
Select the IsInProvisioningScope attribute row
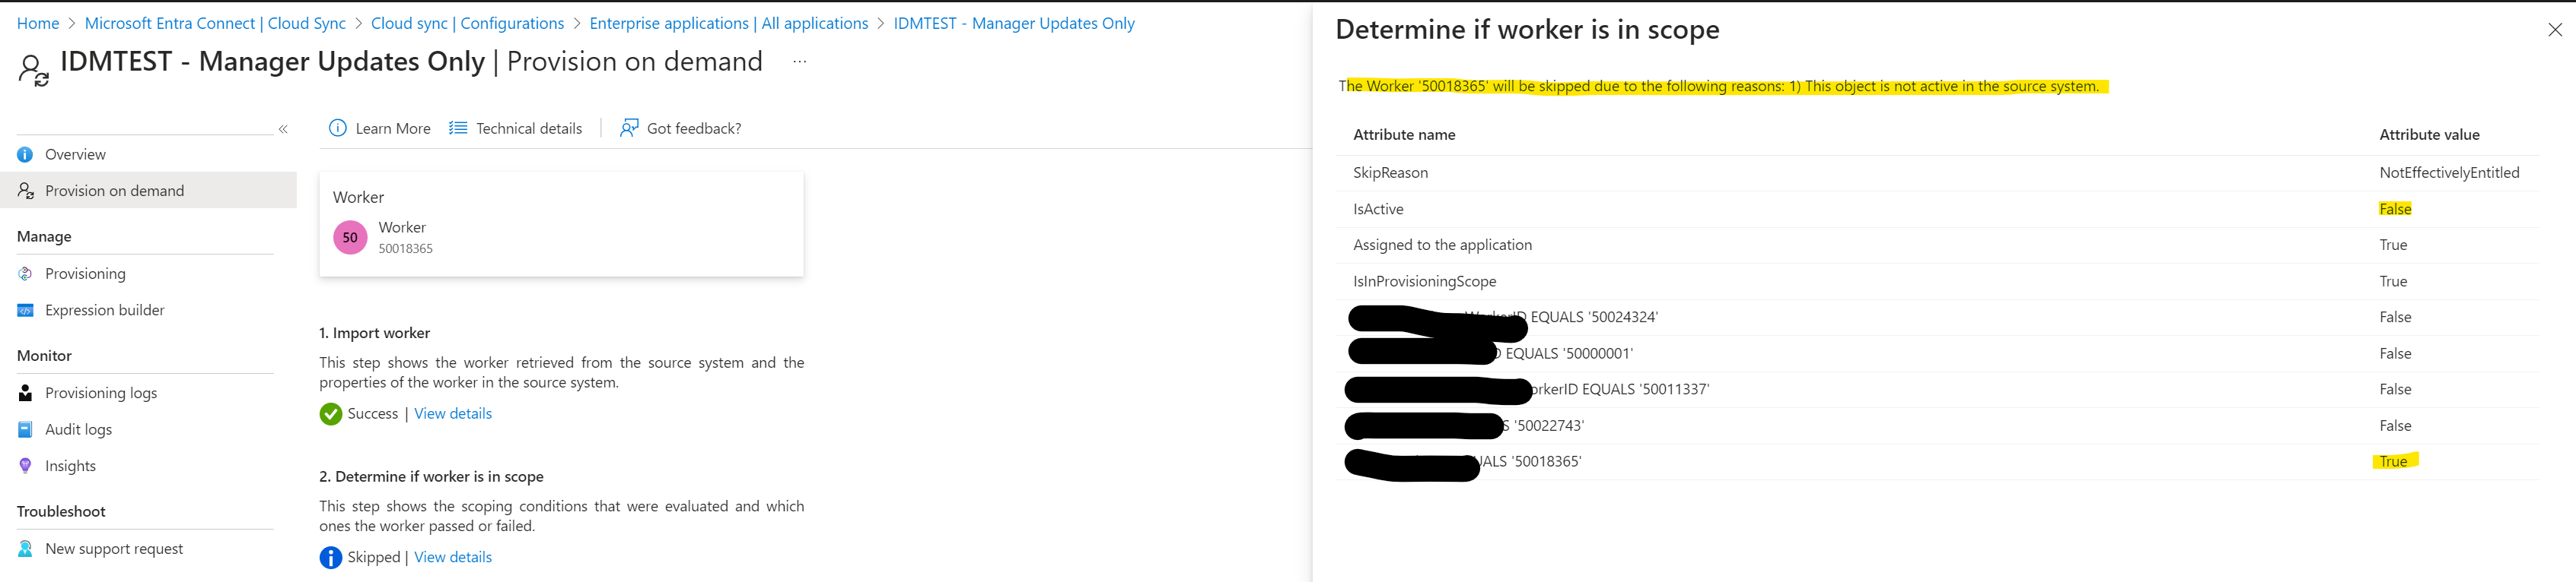click(1937, 282)
